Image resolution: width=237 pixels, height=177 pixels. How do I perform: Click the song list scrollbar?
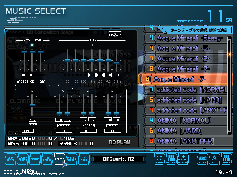coord(230,85)
